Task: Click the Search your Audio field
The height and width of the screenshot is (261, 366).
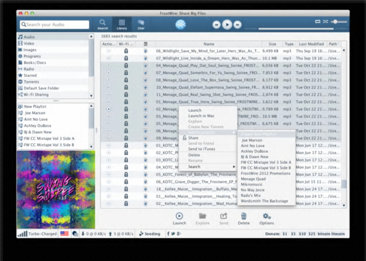Action: click(x=55, y=24)
